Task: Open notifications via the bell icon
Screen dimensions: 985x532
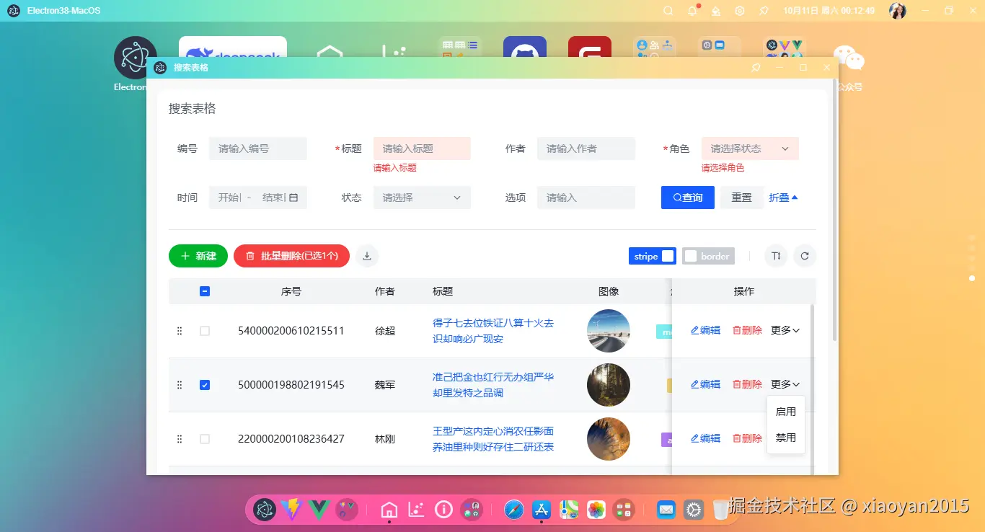Action: pyautogui.click(x=691, y=10)
